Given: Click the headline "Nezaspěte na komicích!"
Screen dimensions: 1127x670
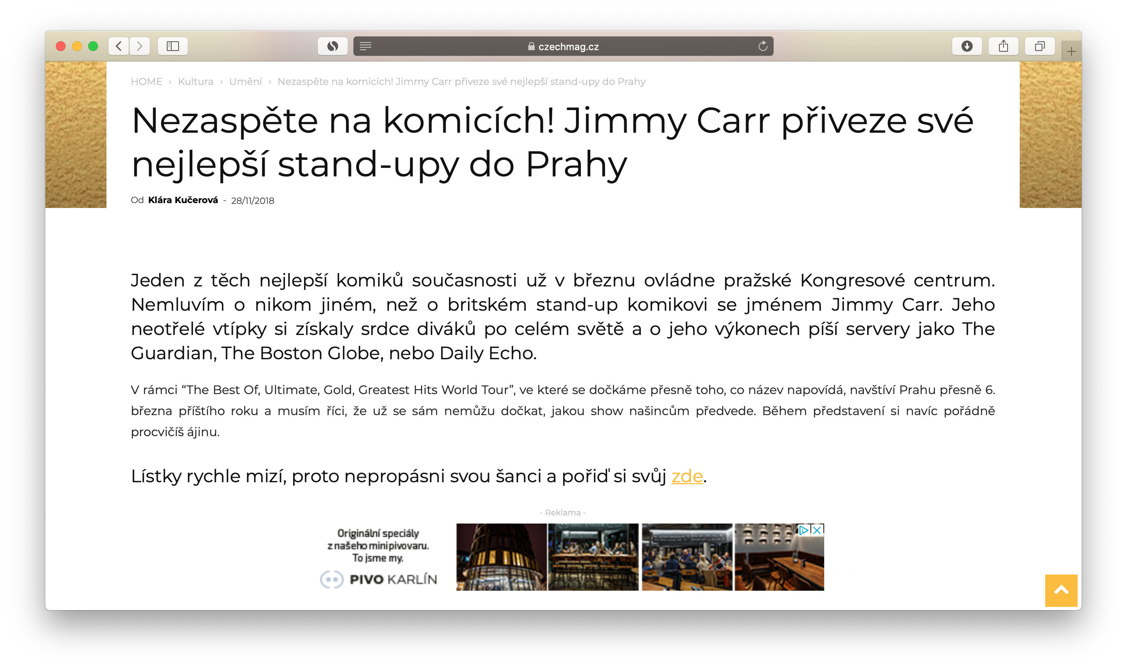Looking at the screenshot, I should tap(342, 121).
